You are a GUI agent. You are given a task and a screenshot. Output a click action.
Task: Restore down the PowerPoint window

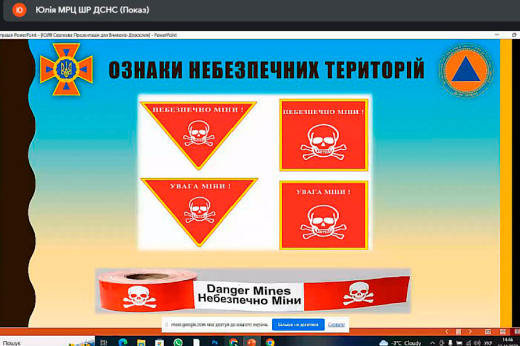(x=514, y=35)
